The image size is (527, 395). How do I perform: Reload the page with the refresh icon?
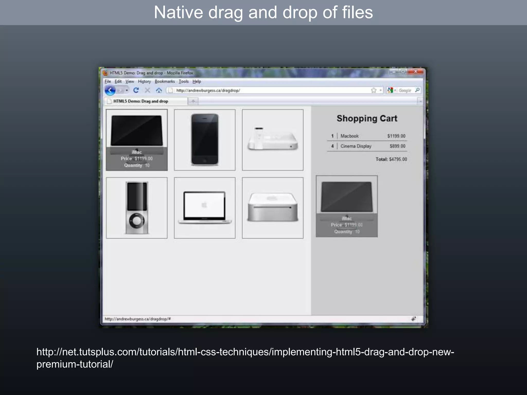pos(136,90)
